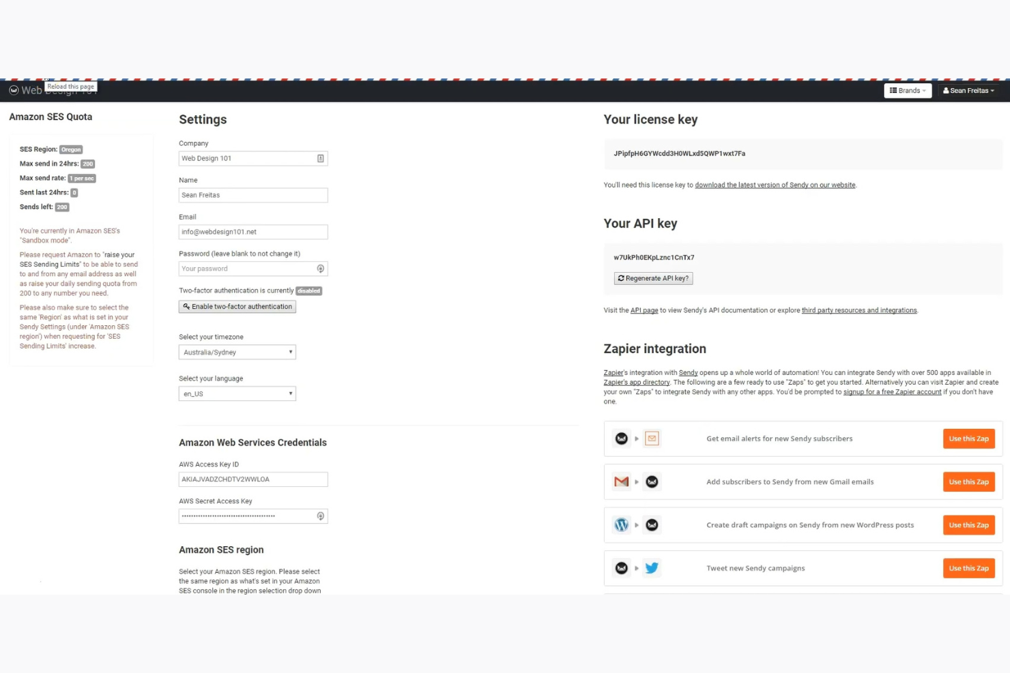
Task: Click 'Get email alerts for new Sendy subscribers'
Action: tap(779, 438)
